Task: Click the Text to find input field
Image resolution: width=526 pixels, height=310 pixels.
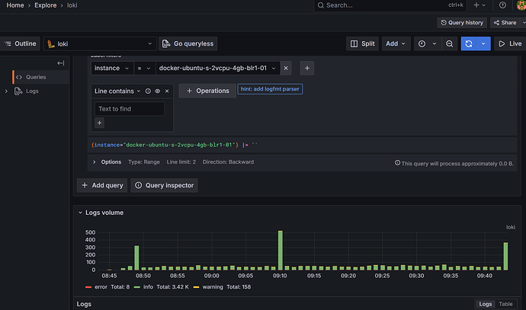Action: tap(129, 109)
